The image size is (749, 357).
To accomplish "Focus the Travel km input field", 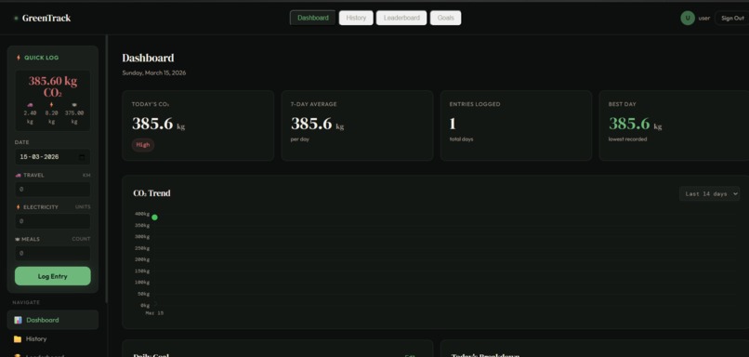I will point(53,190).
